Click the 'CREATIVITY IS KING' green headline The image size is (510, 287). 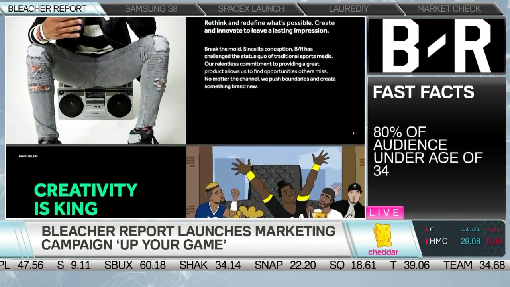point(86,199)
